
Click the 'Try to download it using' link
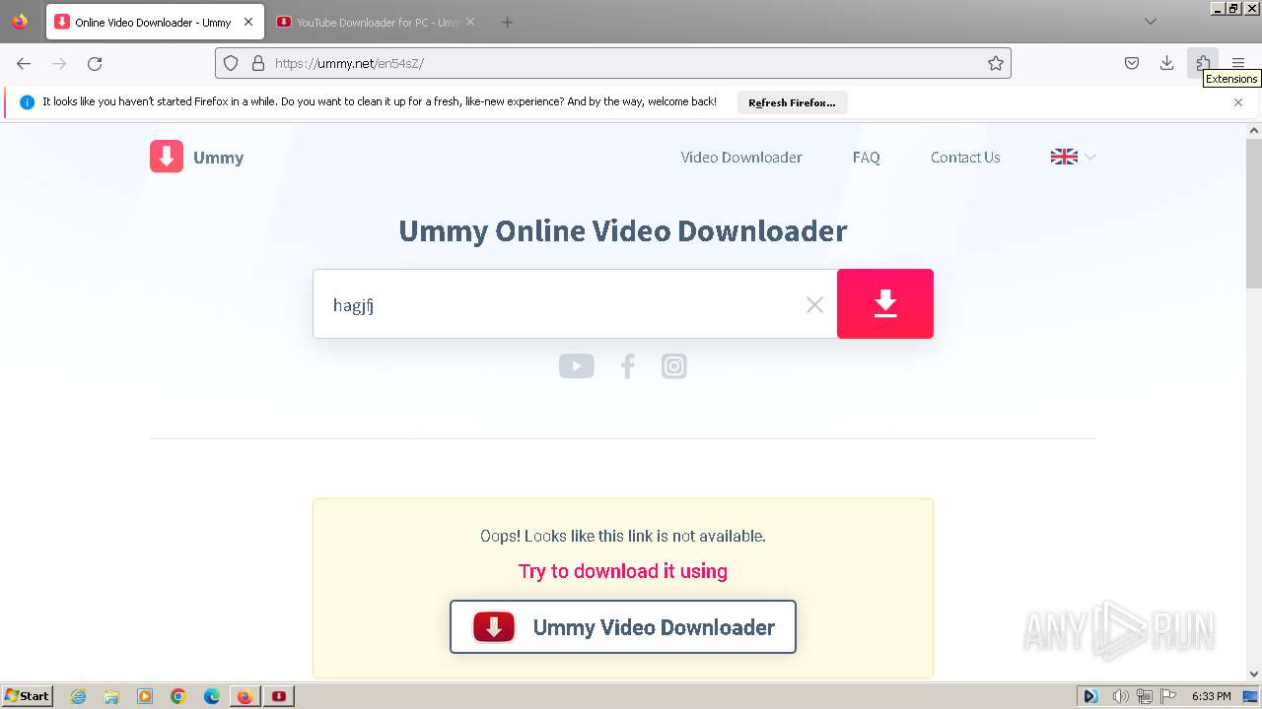(x=623, y=571)
